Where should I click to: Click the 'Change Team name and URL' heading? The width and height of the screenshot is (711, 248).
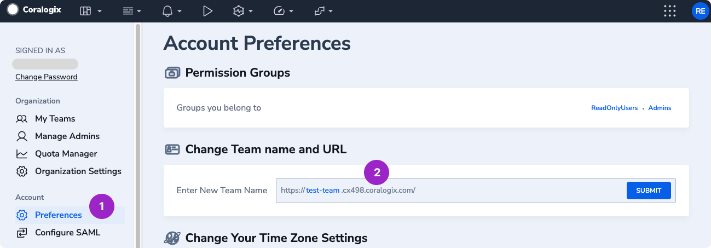[x=266, y=149]
